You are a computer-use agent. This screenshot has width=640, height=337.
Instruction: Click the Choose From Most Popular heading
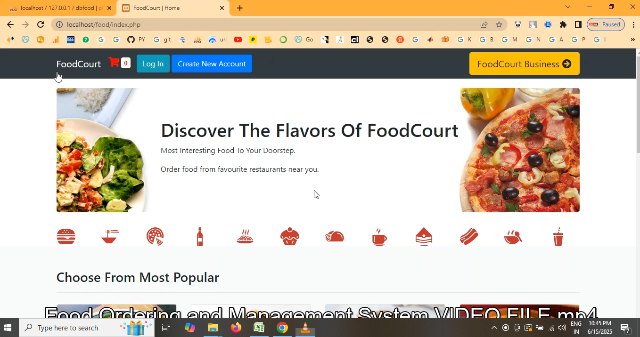(x=138, y=277)
